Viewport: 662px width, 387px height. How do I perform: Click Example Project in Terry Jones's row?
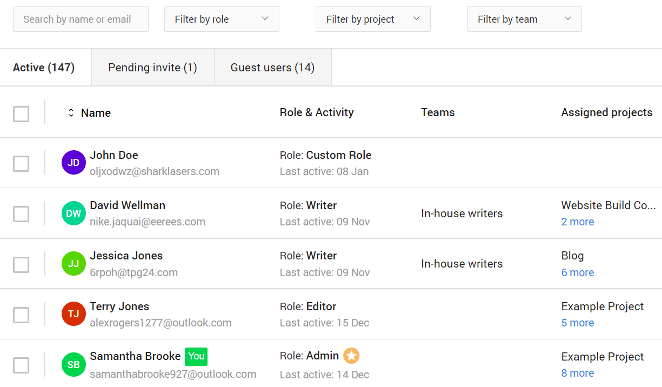(x=603, y=306)
